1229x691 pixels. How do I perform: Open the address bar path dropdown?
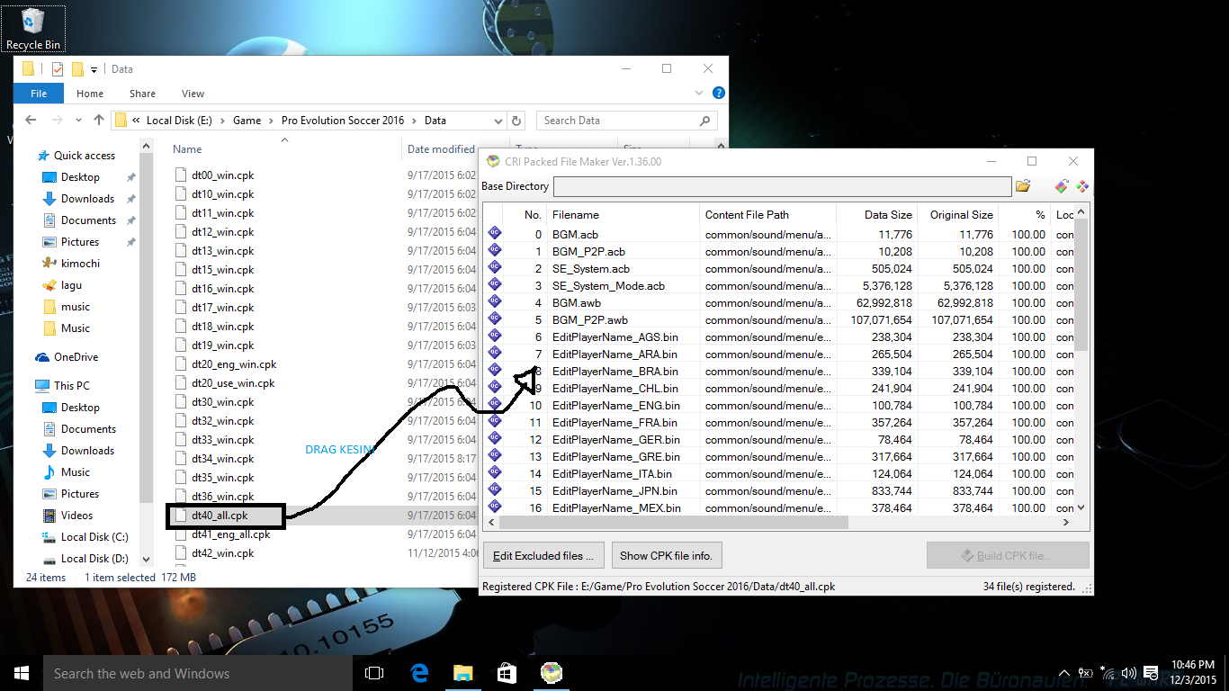coord(499,120)
